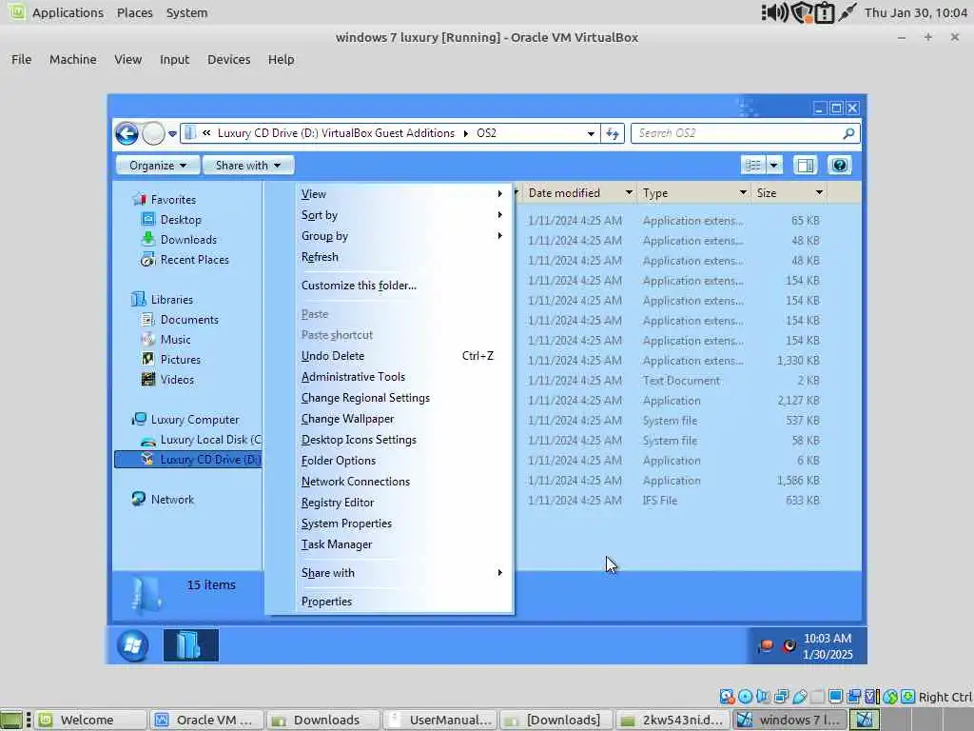Click the IFS File type cell

pyautogui.click(x=660, y=501)
